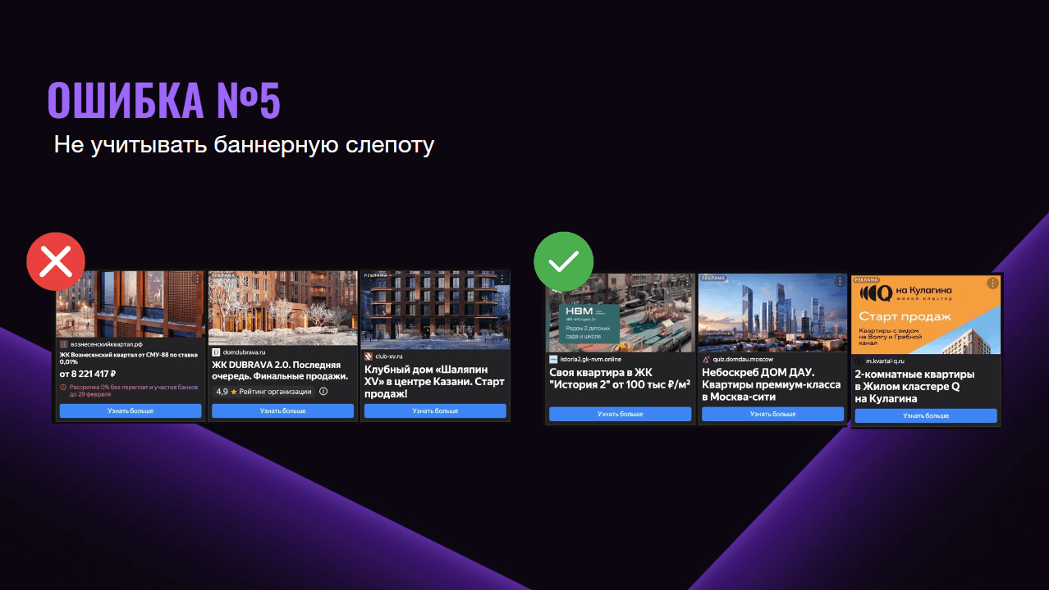Click the Реклама label on Шаляпин XV ad
Screen dimensions: 1049x590
click(x=375, y=275)
